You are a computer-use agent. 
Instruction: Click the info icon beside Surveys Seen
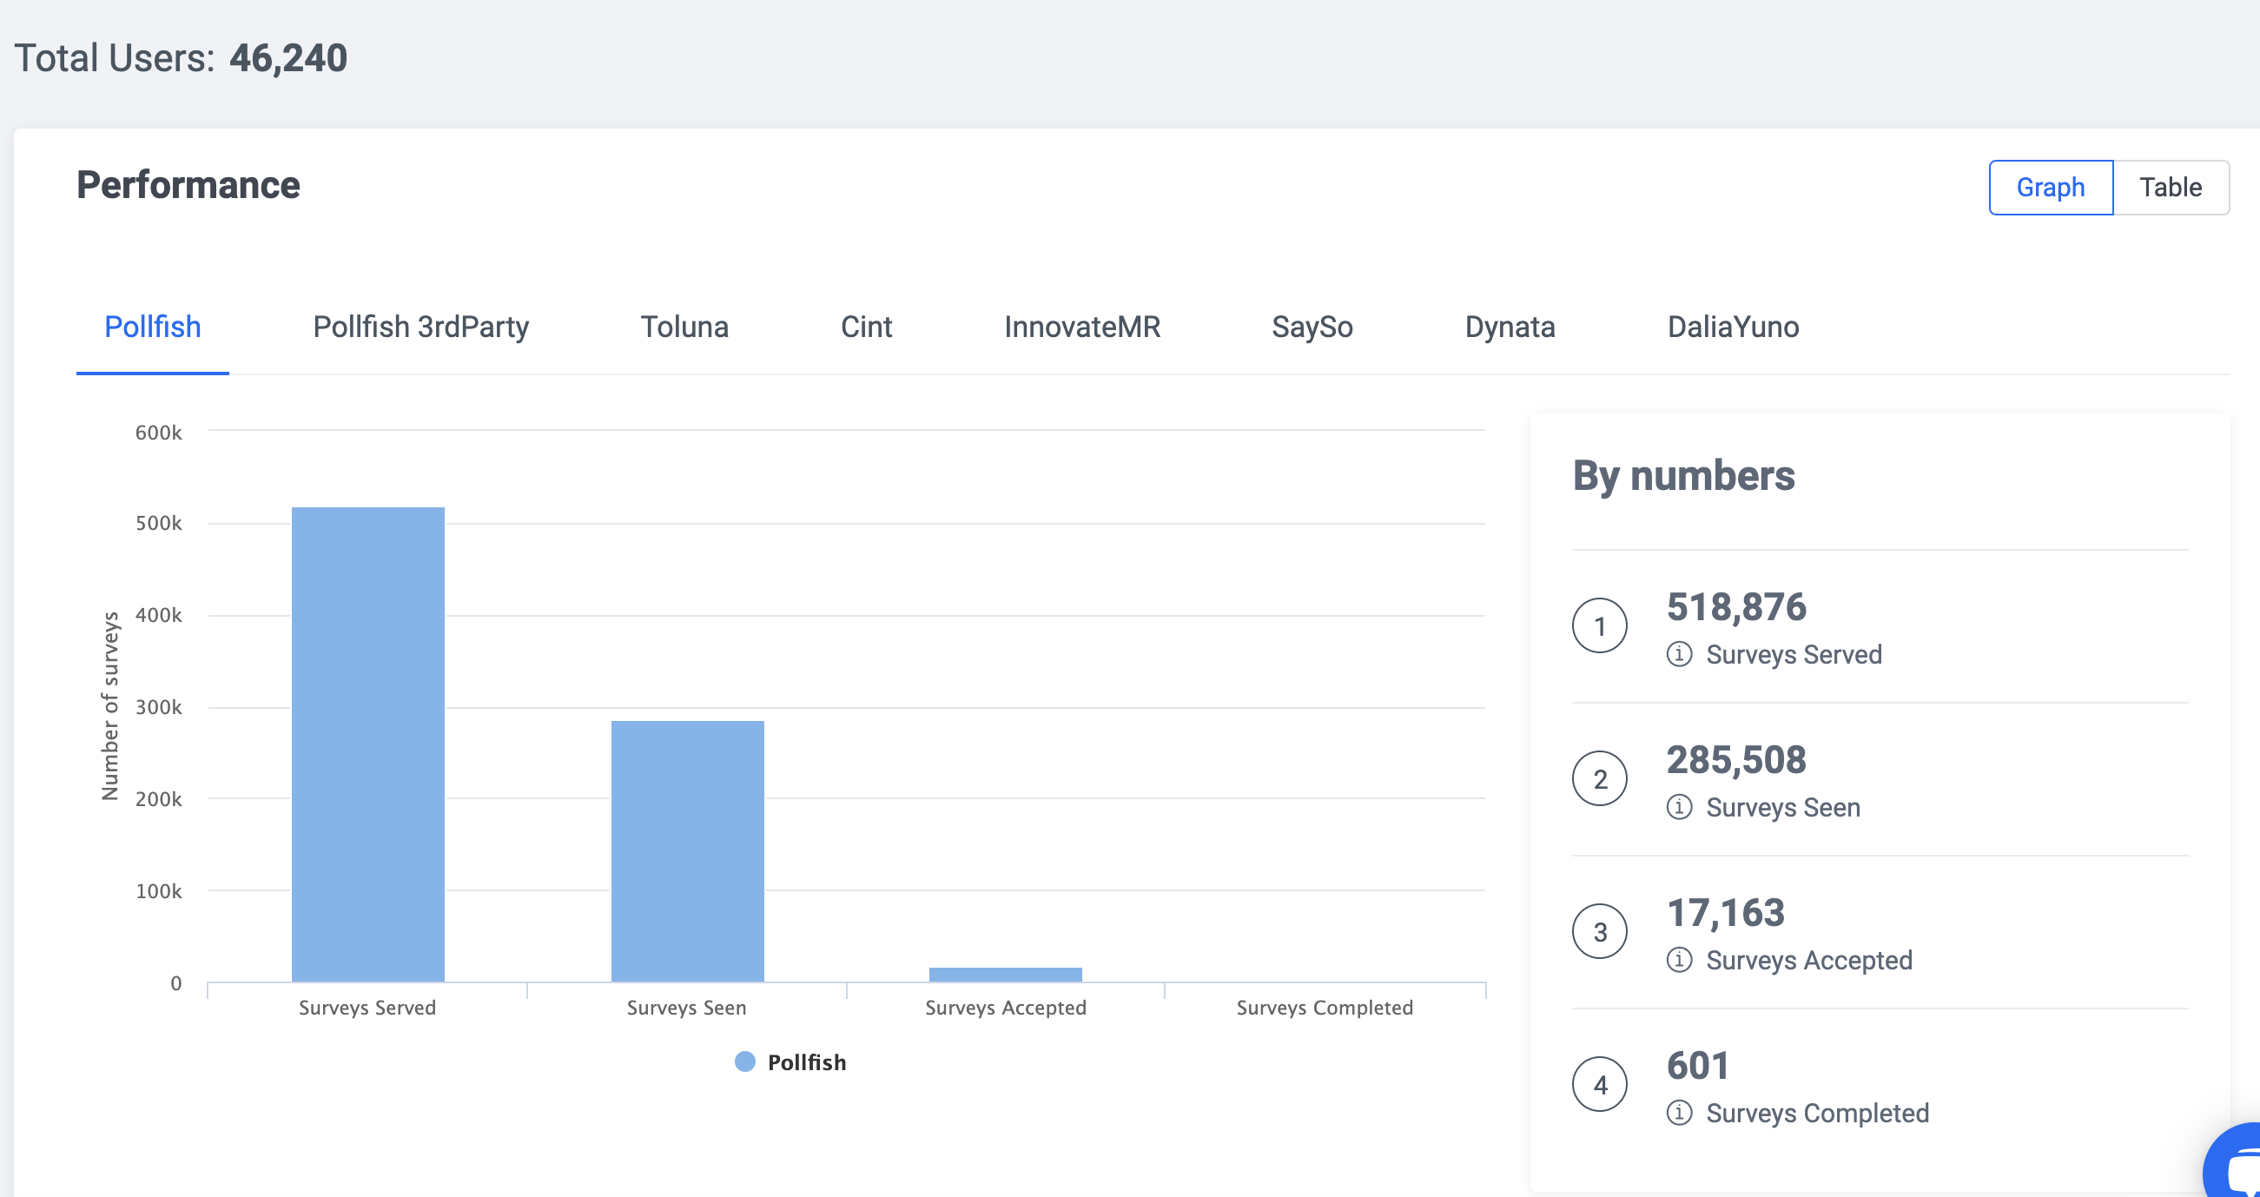click(x=1679, y=806)
